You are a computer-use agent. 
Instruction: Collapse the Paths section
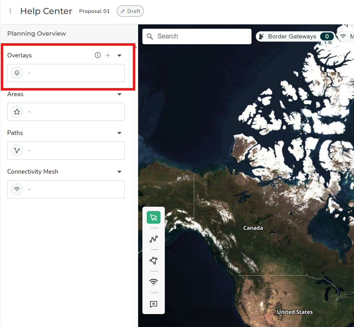[119, 133]
